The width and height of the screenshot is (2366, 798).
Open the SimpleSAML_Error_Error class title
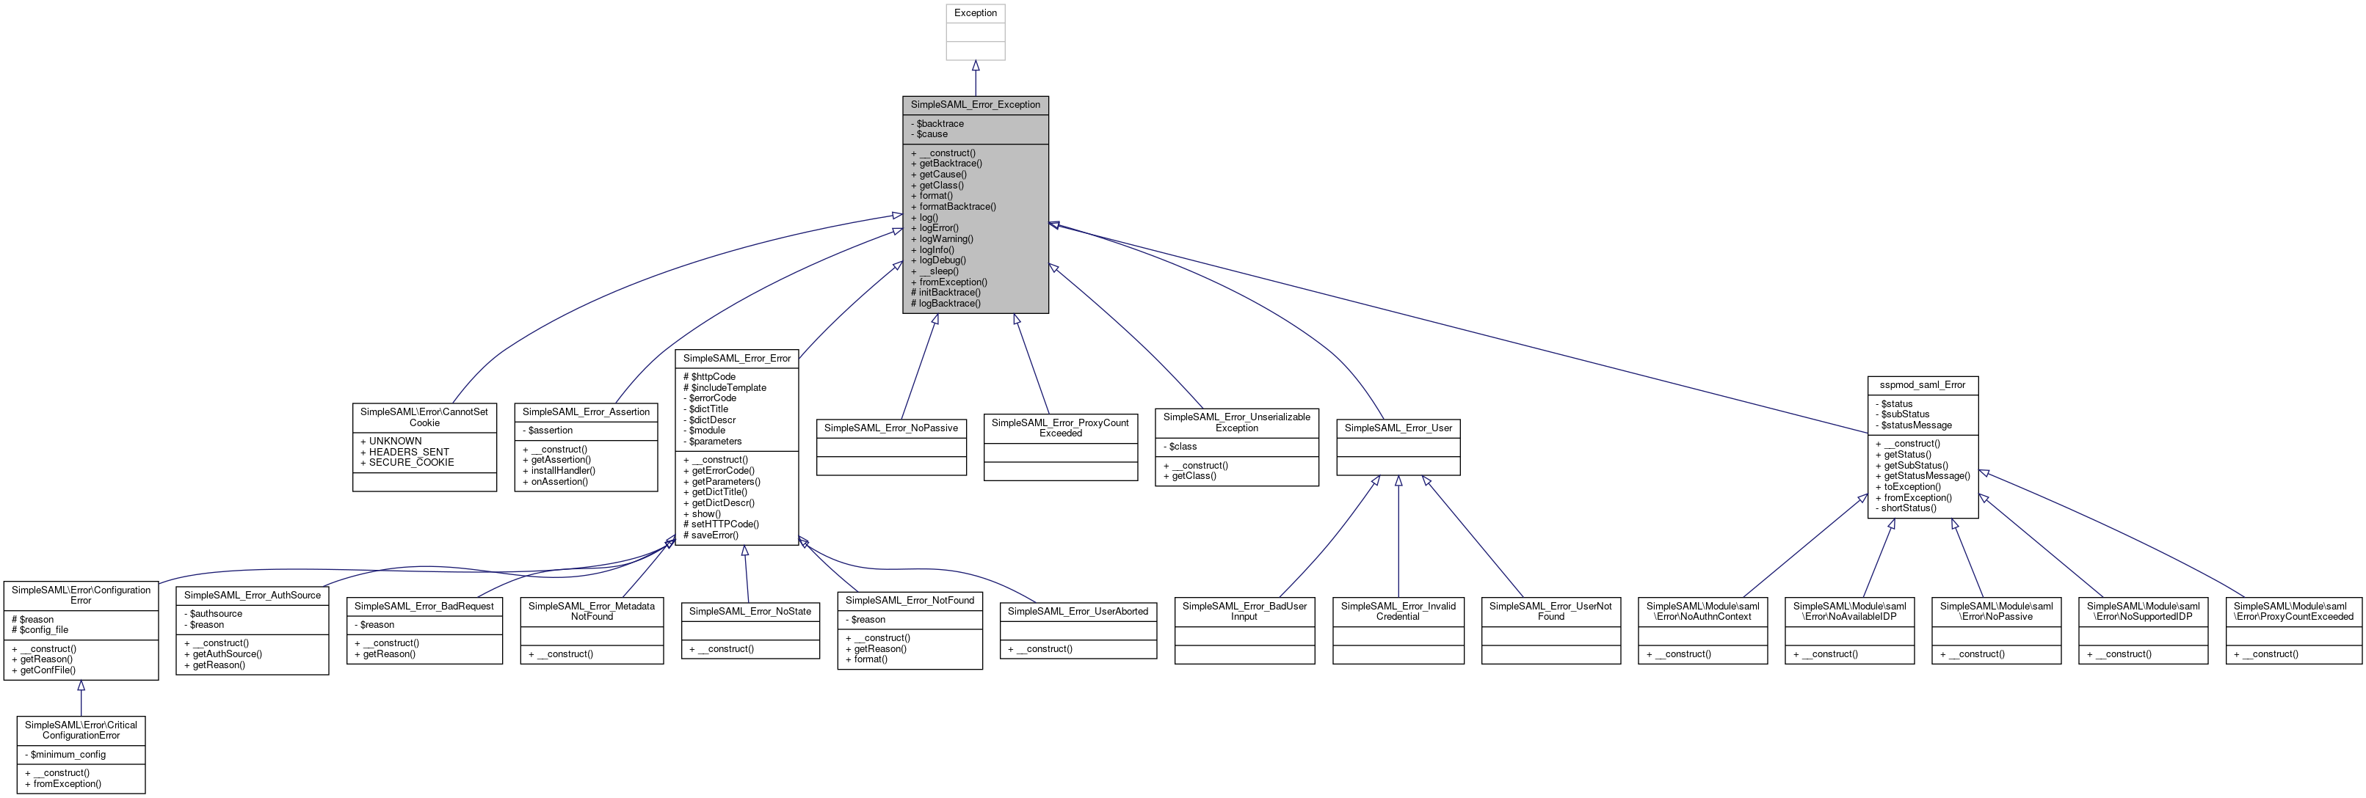pyautogui.click(x=736, y=358)
